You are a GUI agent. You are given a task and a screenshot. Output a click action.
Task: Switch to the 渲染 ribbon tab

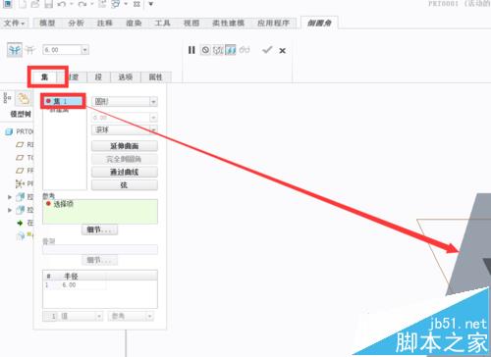134,23
